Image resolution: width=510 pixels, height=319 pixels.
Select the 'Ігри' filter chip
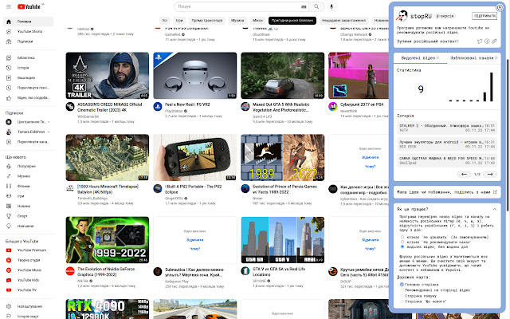click(179, 21)
